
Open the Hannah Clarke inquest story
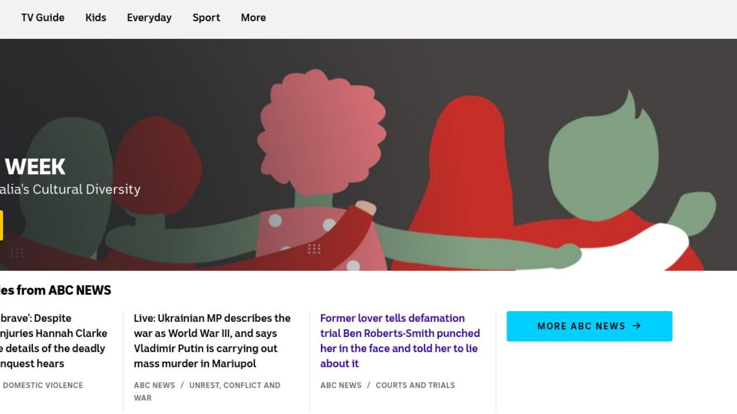53,341
